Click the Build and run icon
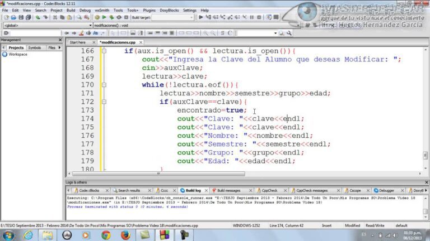This screenshot has width=430, height=241. (x=111, y=17)
